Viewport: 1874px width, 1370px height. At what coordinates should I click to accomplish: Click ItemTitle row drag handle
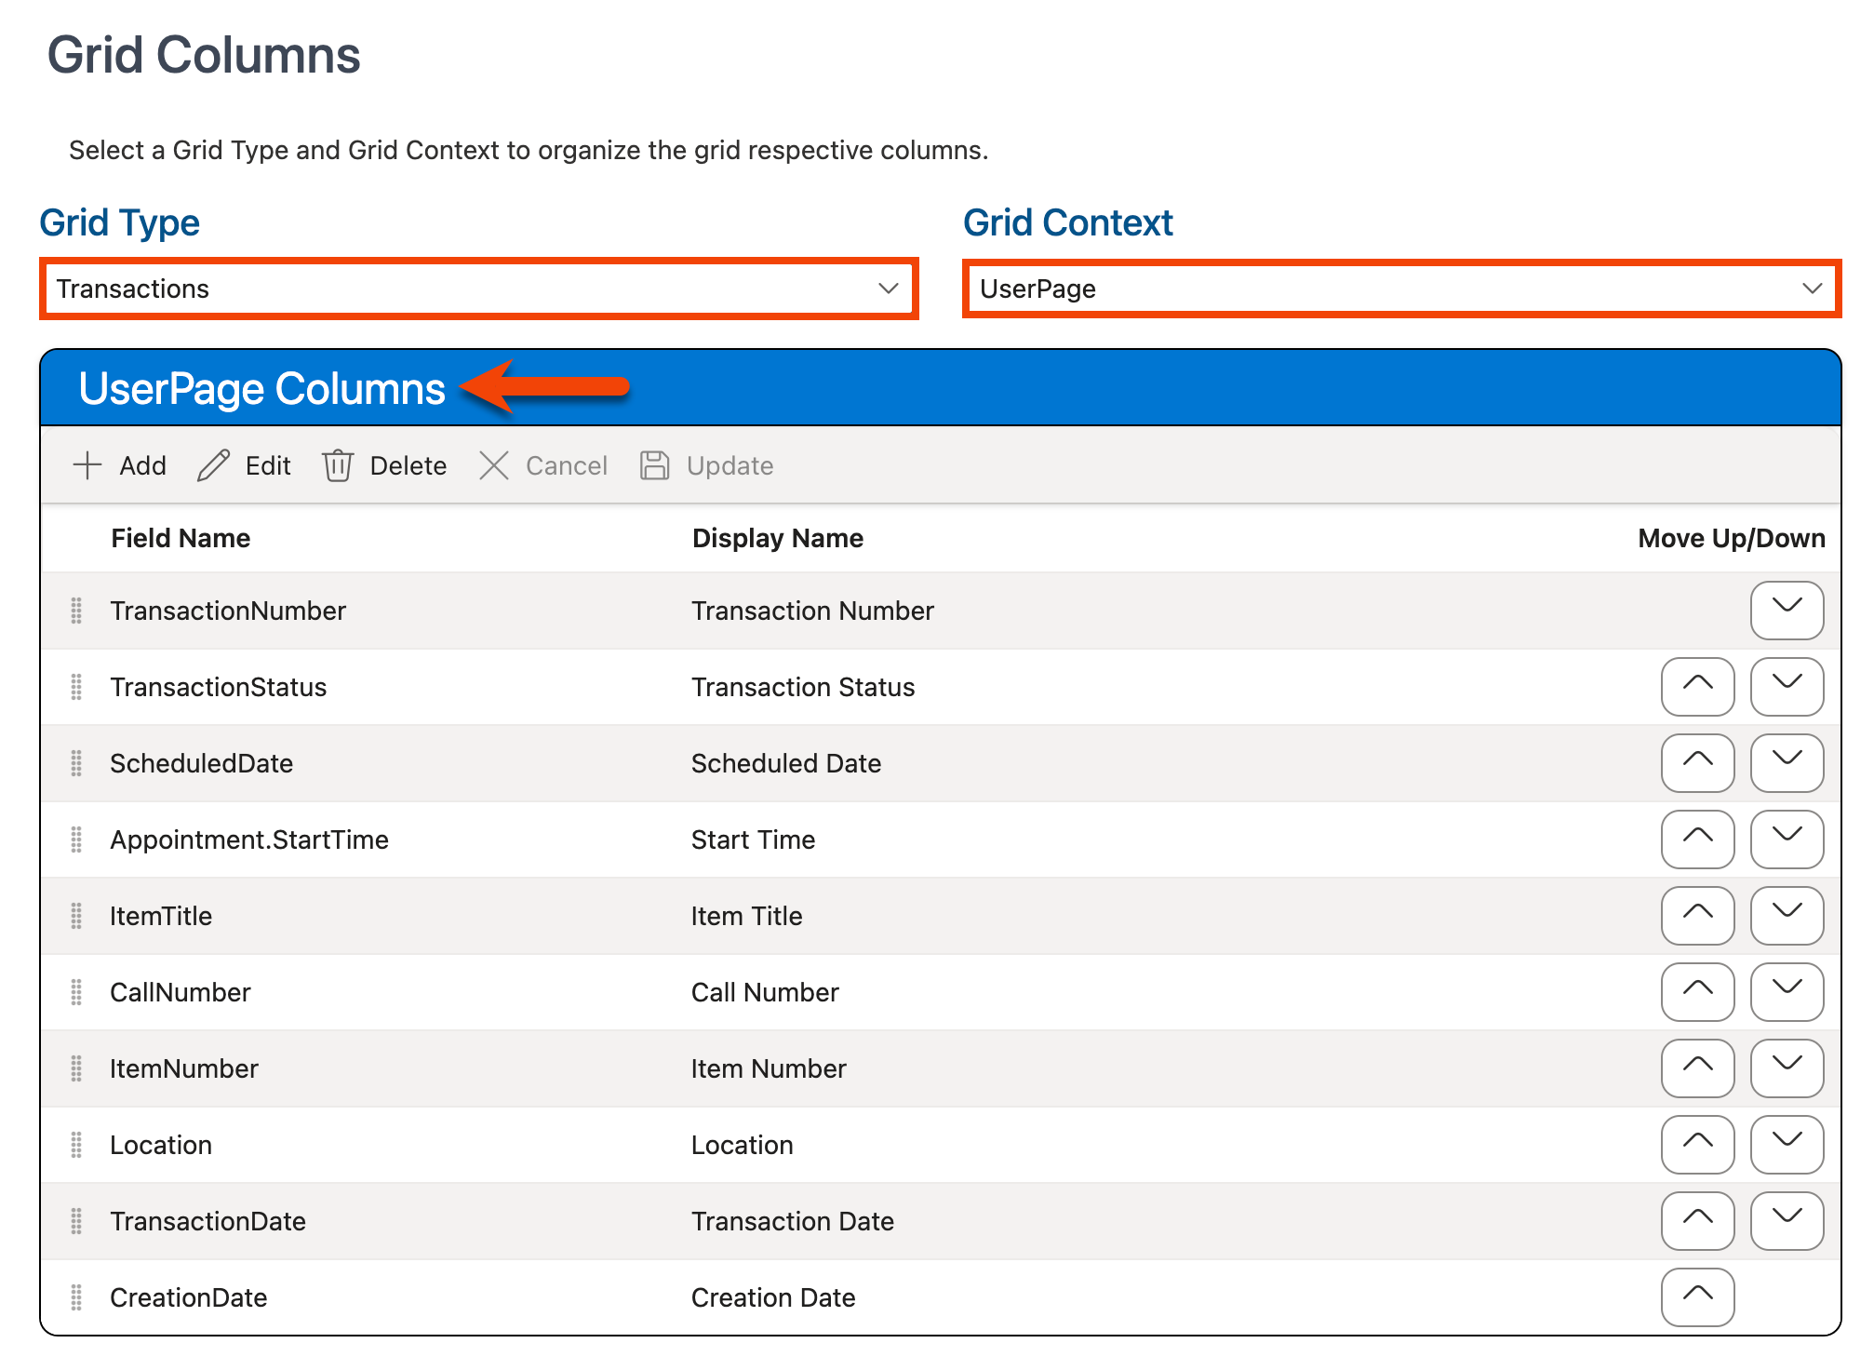pos(76,916)
